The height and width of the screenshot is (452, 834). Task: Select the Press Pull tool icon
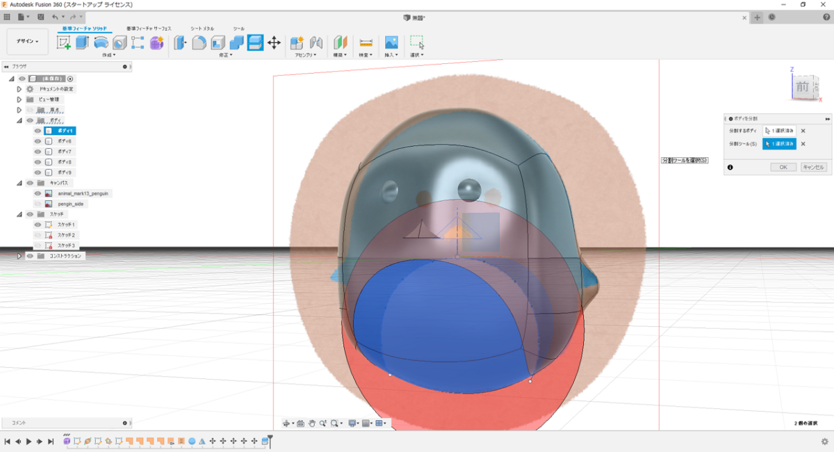click(x=181, y=42)
